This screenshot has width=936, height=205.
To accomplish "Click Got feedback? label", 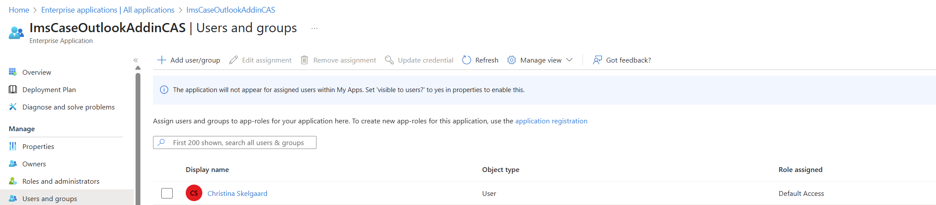I will [x=628, y=60].
